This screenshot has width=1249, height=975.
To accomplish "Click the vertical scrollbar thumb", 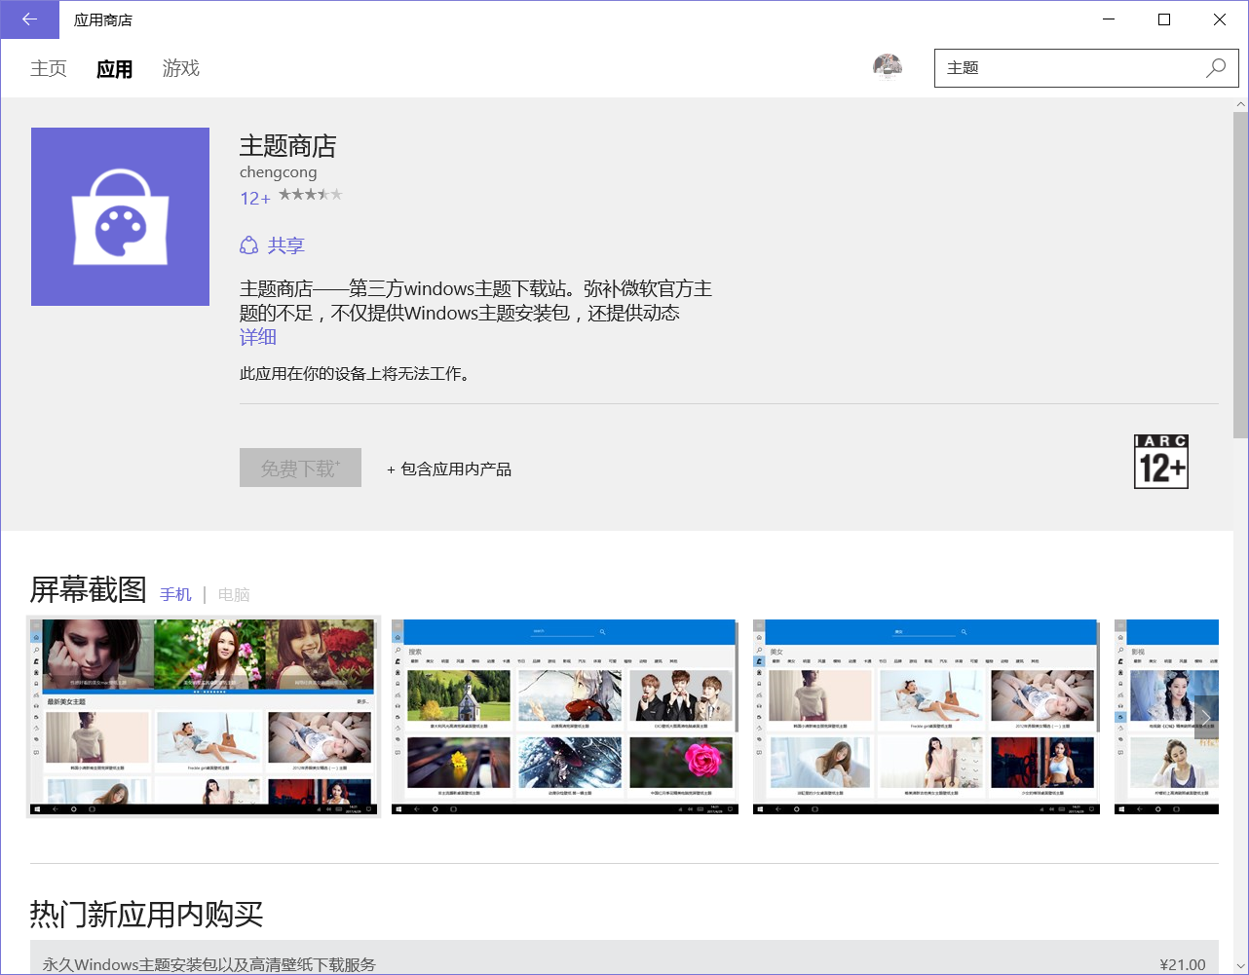I will tap(1240, 275).
